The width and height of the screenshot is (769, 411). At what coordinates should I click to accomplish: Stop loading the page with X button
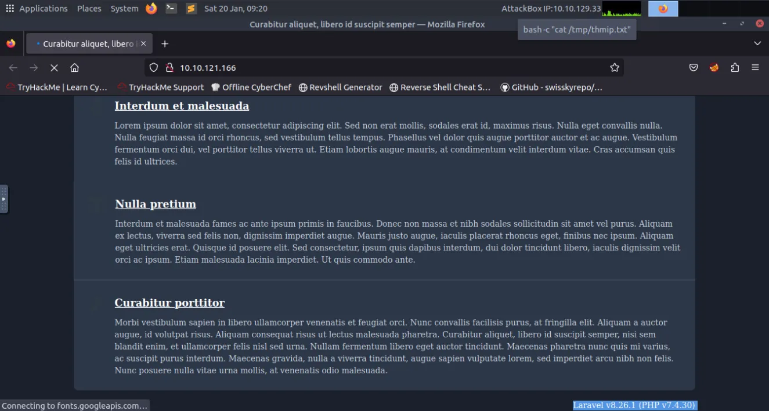pos(54,68)
